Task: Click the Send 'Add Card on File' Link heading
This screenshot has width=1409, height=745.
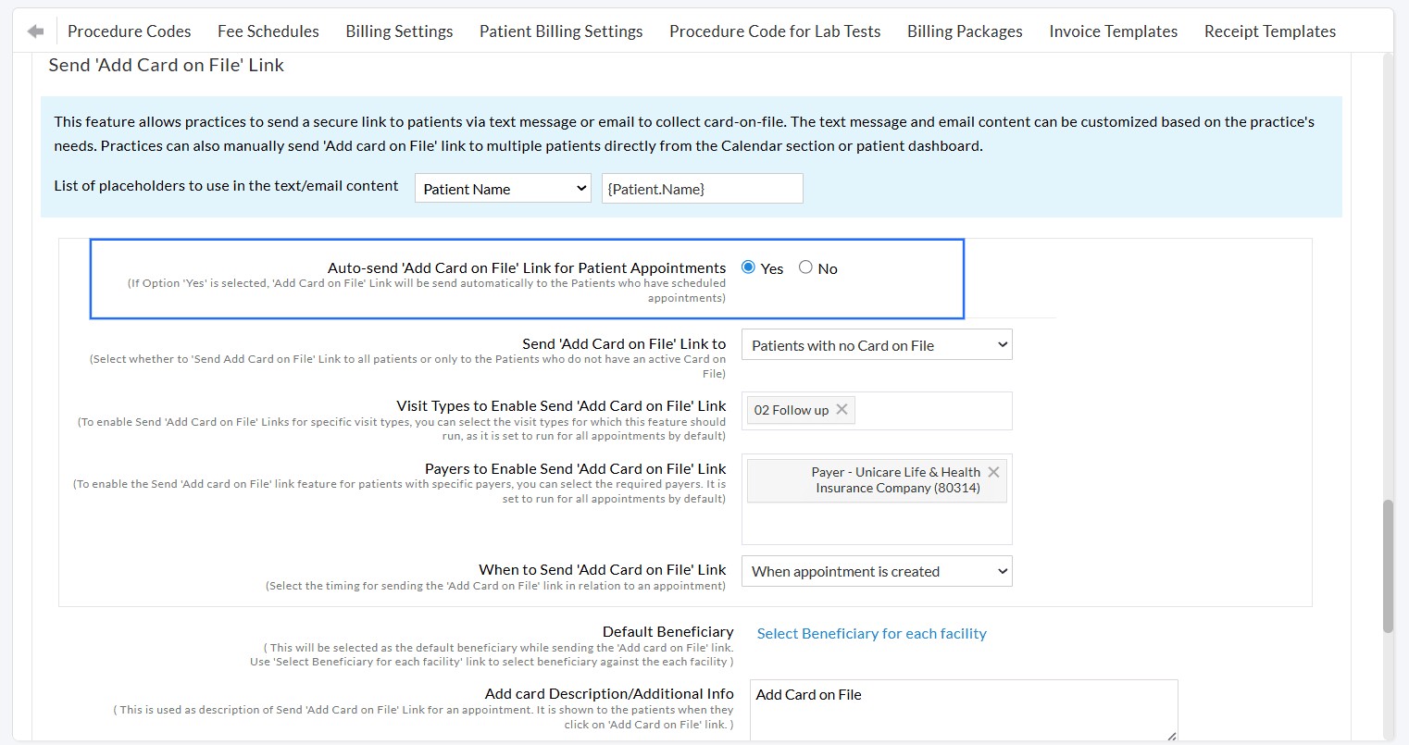Action: click(167, 65)
